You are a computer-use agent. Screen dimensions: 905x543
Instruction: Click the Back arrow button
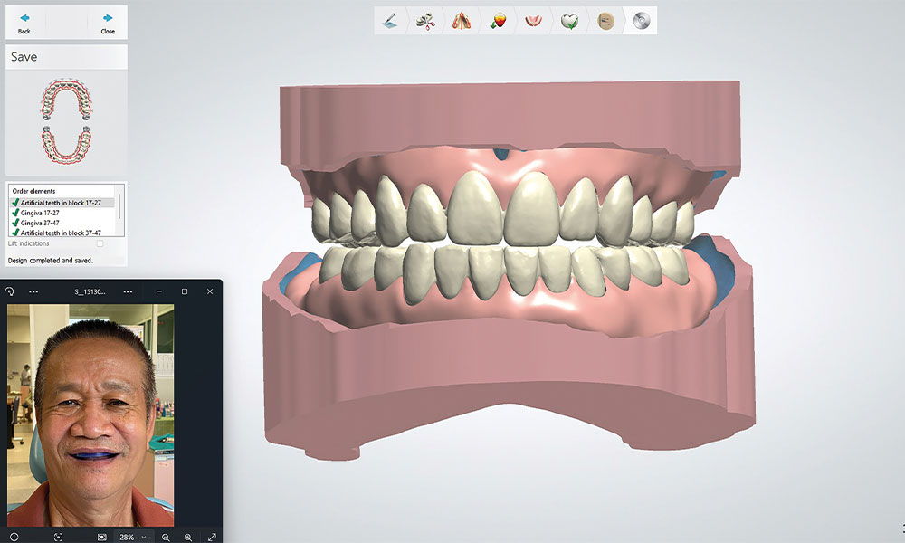pos(24,23)
